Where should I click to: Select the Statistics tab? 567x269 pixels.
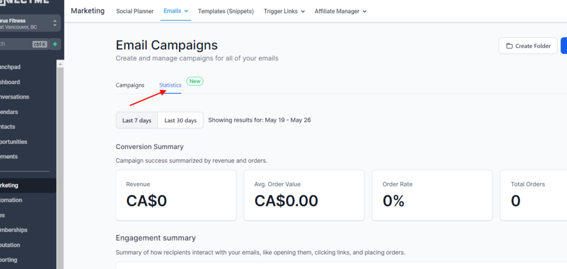click(171, 85)
